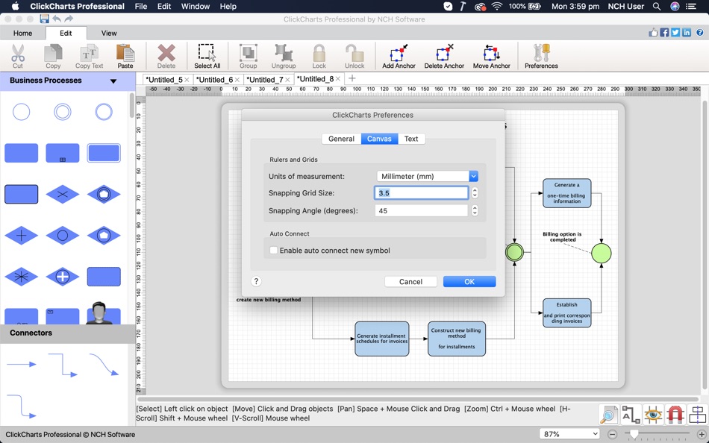
Task: Open the View ribbon tab
Action: [109, 33]
